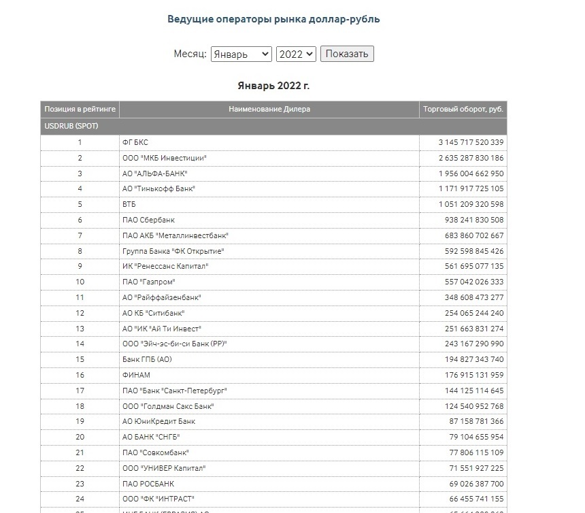
Task: Click turnover value 79 104 655 954
Action: point(476,437)
